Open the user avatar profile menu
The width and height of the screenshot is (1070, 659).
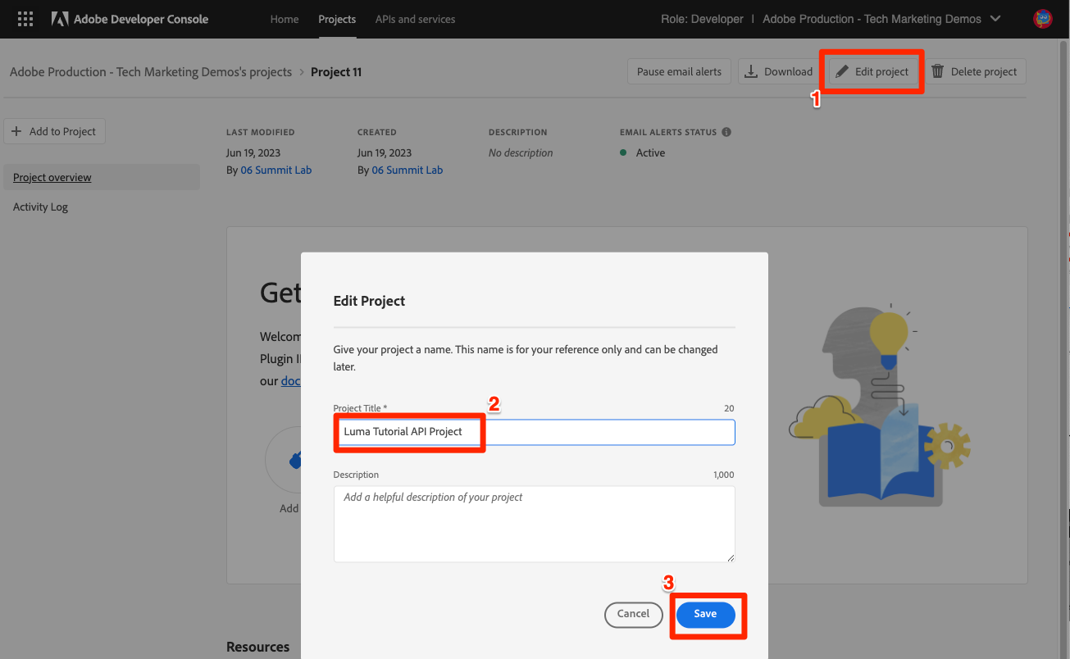click(x=1043, y=19)
